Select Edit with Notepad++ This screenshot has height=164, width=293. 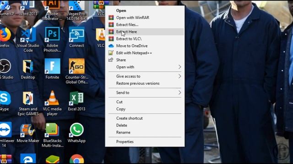click(145, 53)
